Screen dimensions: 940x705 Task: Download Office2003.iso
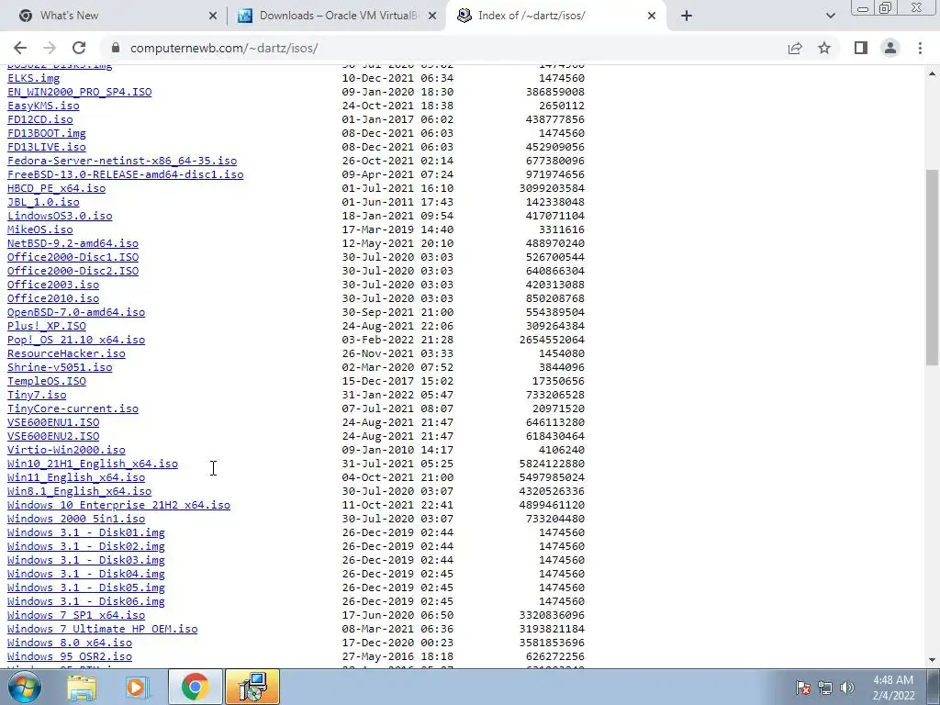pos(53,285)
